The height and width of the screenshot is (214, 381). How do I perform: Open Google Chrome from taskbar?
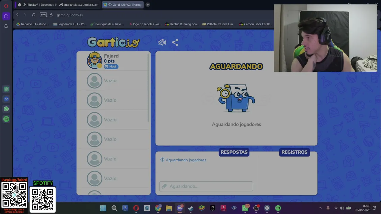click(158, 208)
